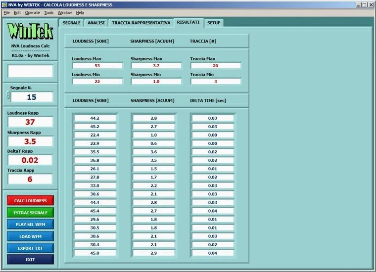The image size is (376, 272).
Task: Click the Loudness Min value 22
Action: pyautogui.click(x=97, y=82)
